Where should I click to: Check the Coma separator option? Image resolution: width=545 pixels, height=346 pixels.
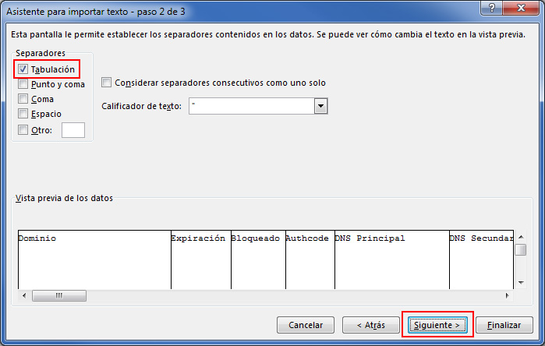tap(23, 99)
